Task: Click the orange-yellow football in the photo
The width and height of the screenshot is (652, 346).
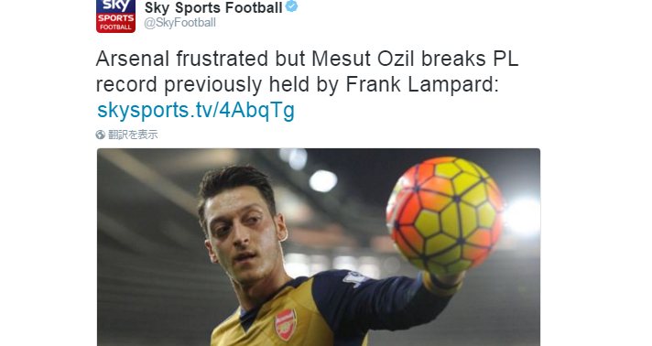Action: tap(445, 215)
